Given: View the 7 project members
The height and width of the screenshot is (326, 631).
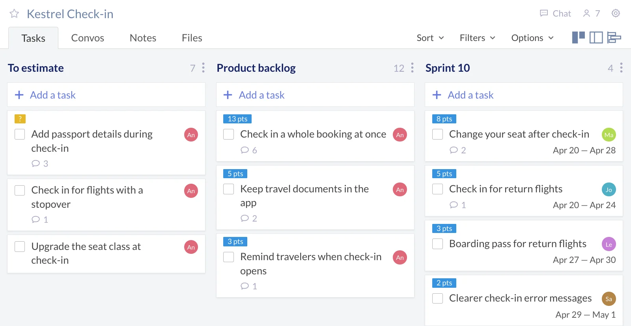Looking at the screenshot, I should click(x=592, y=14).
